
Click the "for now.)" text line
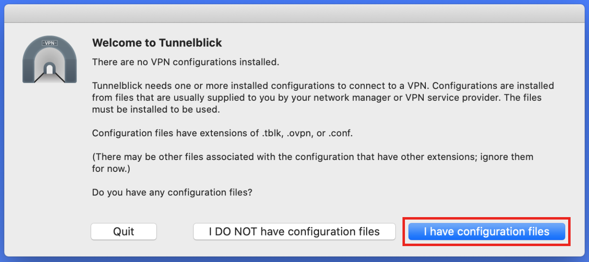pyautogui.click(x=111, y=169)
